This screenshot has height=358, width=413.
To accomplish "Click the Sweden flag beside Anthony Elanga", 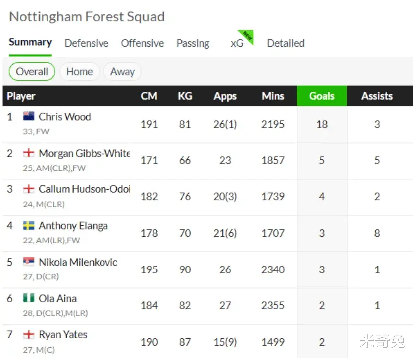I will tap(29, 225).
